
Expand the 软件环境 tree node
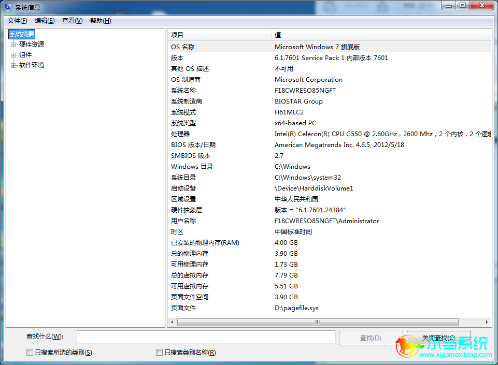point(13,65)
